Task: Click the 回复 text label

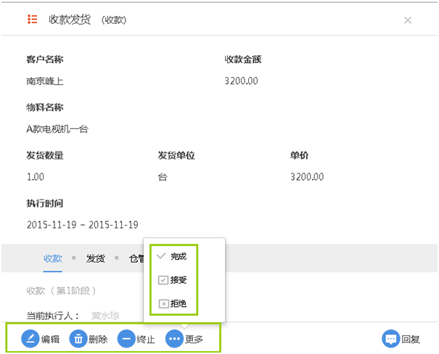Action: pyautogui.click(x=411, y=339)
